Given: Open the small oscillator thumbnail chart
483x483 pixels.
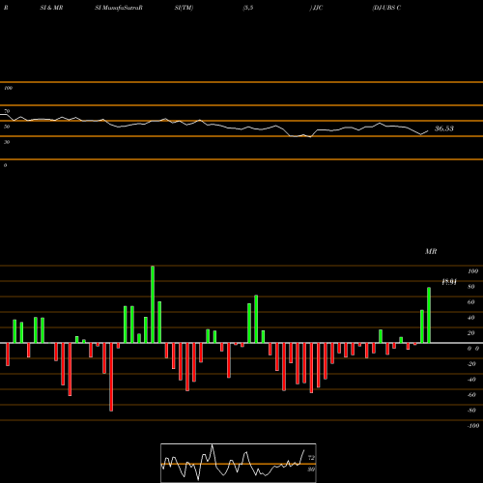Looking at the screenshot, I should (239, 463).
